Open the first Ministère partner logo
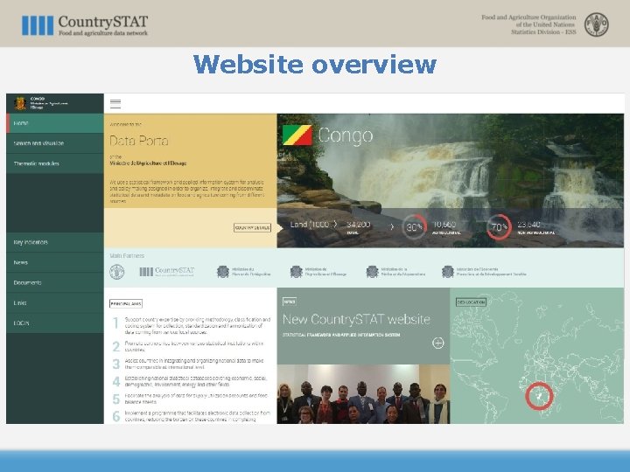630x472 pixels. point(243,272)
